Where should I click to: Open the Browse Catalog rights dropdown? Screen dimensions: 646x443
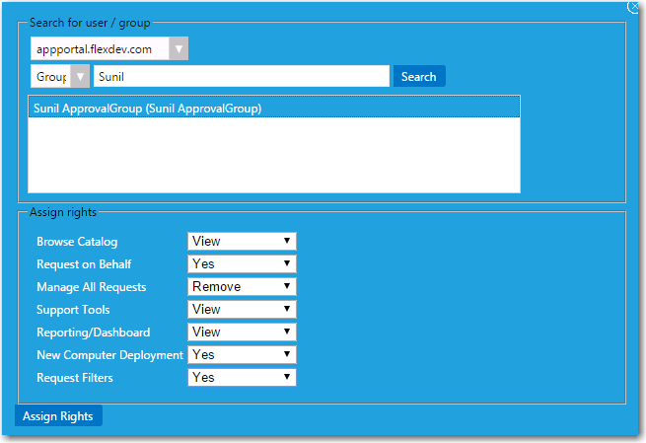[242, 241]
